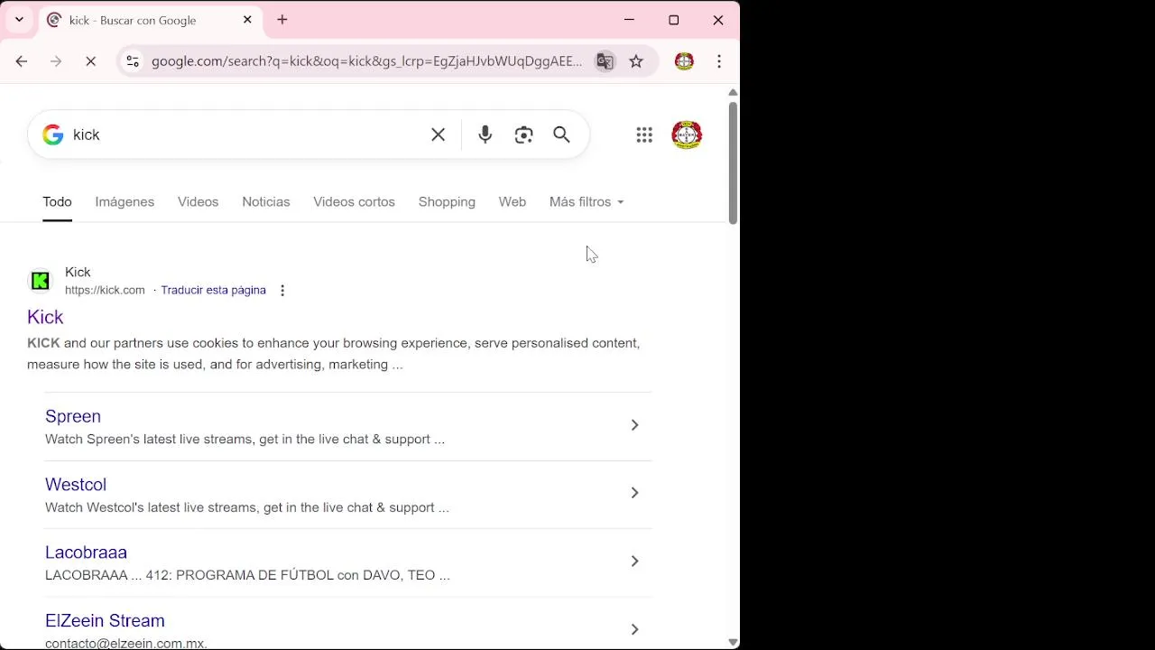1155x650 pixels.
Task: Click contacto@elzeein.com.mx text
Action: [x=126, y=644]
